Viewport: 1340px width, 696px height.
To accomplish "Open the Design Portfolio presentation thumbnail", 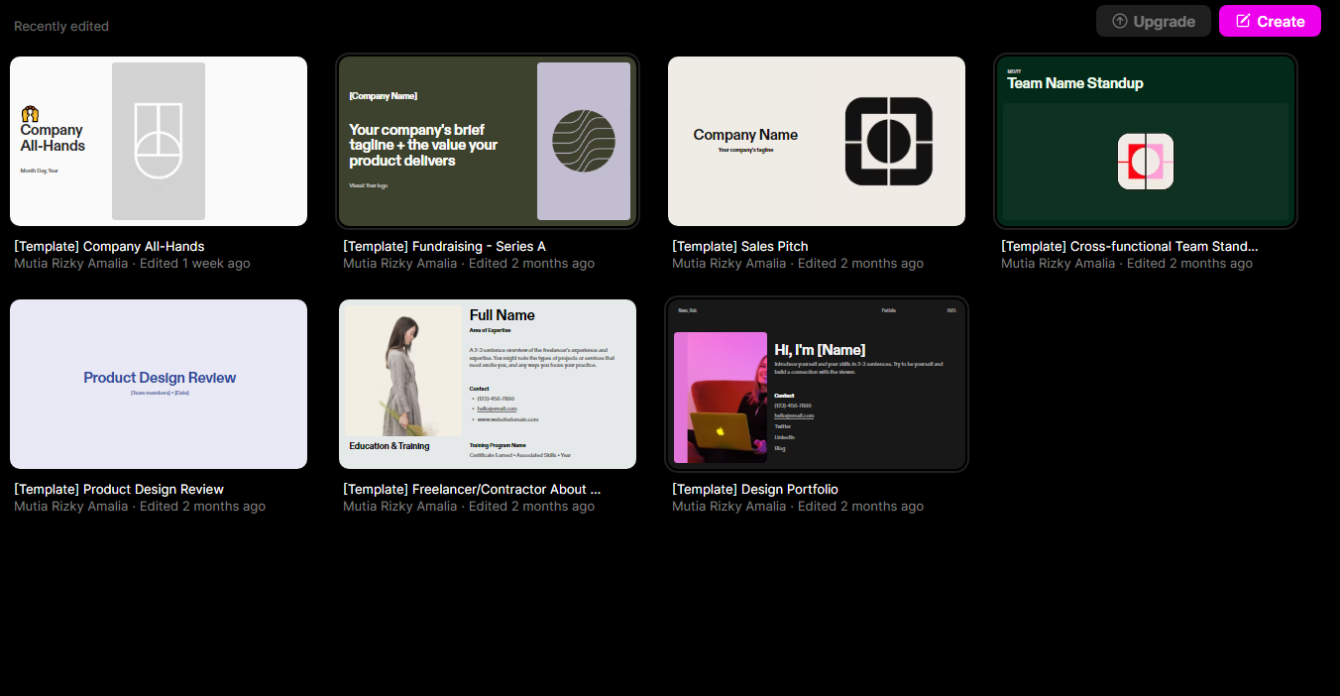I will 817,384.
